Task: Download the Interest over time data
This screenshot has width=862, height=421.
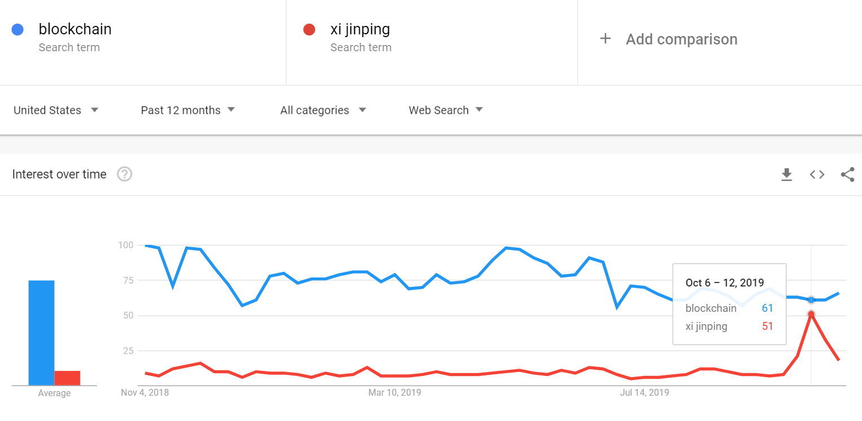Action: [x=786, y=174]
